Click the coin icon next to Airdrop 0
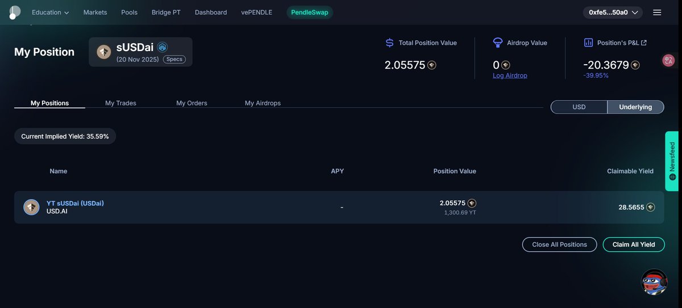Viewport: 682px width, 308px height. (x=505, y=65)
